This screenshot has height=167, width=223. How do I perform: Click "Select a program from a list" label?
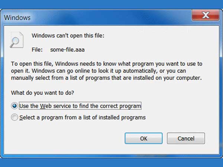[83, 118]
